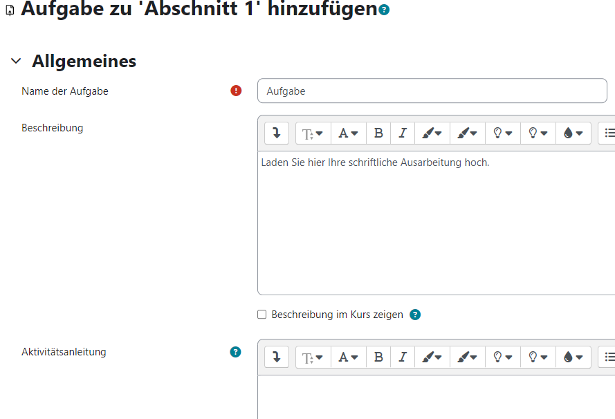Open paragraph styles dropdown in Beschreibung editor
Screen dimensions: 615x419
[313, 133]
